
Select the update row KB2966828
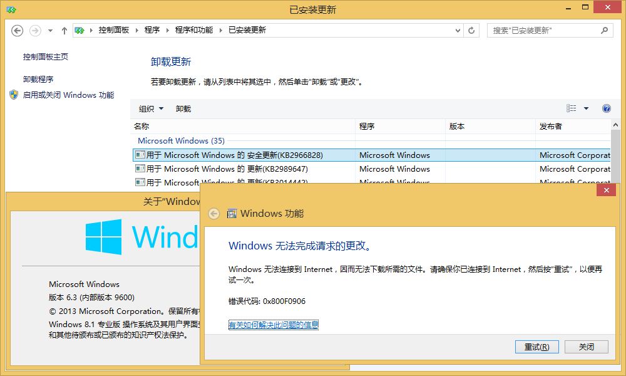point(371,155)
